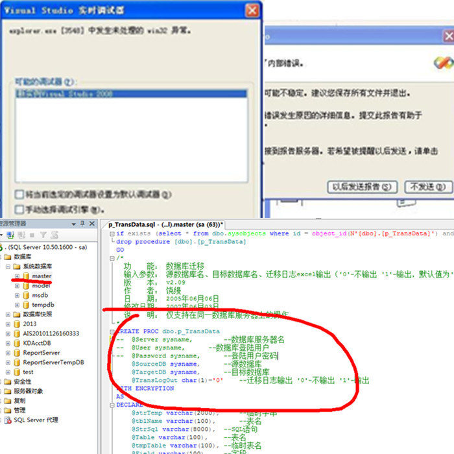Screen dimensions: 454x454
Task: Close the Object Explorer panel with its X
Action: (92, 224)
